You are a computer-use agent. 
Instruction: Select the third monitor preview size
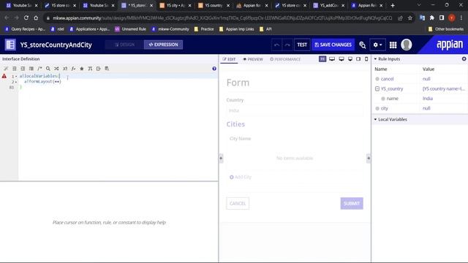[350, 59]
